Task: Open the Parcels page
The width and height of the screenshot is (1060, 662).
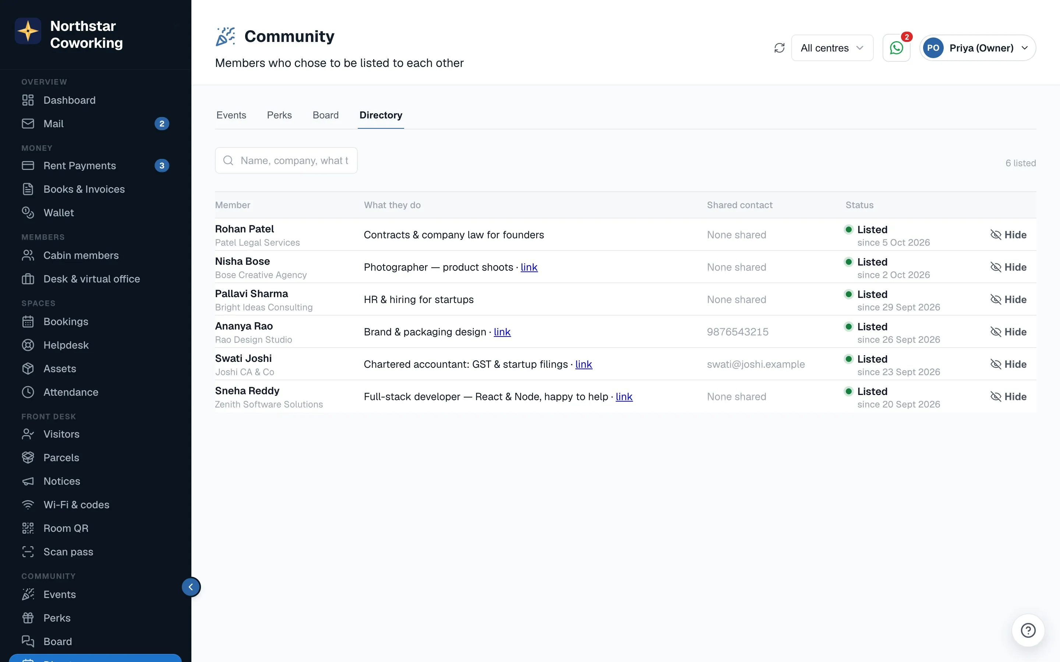Action: point(95,458)
